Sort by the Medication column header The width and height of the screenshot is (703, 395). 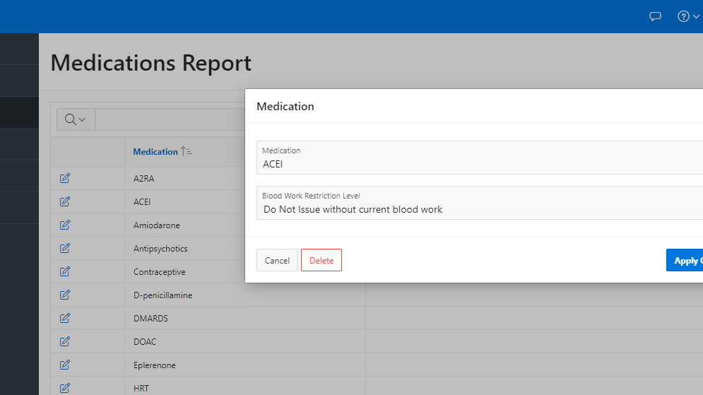click(x=155, y=151)
